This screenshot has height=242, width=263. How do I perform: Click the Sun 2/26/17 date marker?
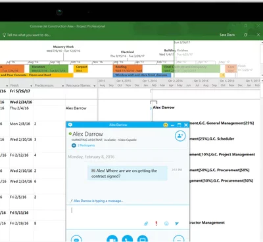182,43
